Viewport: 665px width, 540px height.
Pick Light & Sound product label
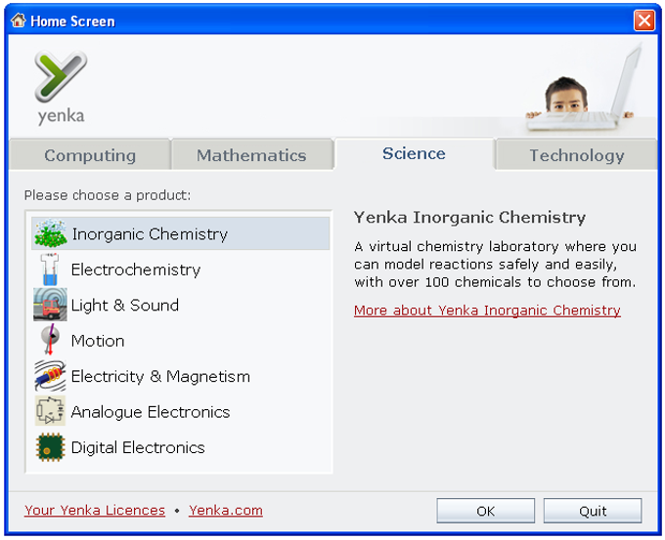pos(125,305)
